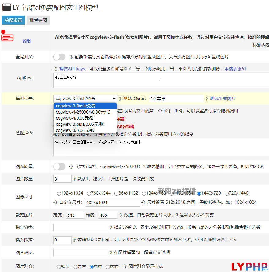
Task: Open the 批量绘图 tab
Action: [x=38, y=20]
